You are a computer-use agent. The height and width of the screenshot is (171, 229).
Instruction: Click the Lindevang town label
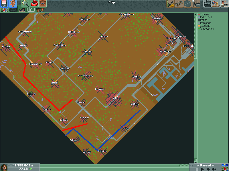click(86, 52)
